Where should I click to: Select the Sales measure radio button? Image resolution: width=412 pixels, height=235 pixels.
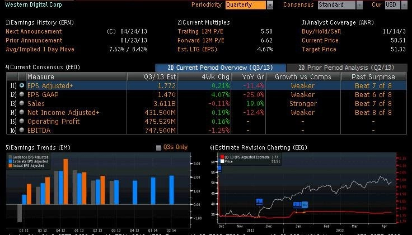coord(22,103)
